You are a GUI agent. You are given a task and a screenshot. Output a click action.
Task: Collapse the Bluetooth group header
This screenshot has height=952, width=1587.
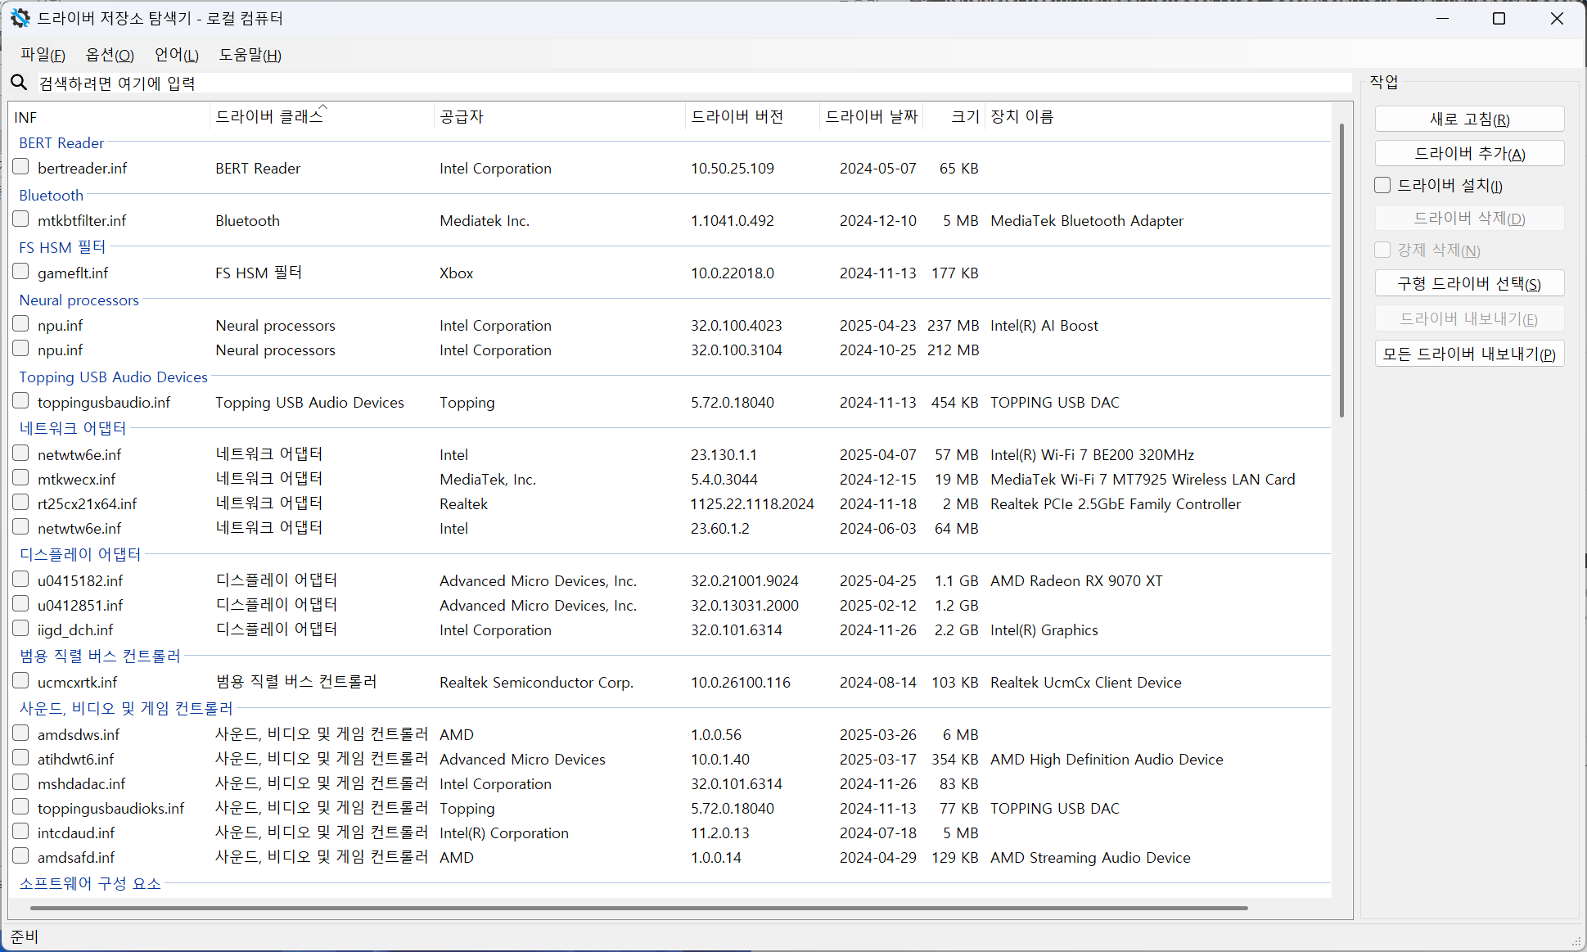coord(51,195)
